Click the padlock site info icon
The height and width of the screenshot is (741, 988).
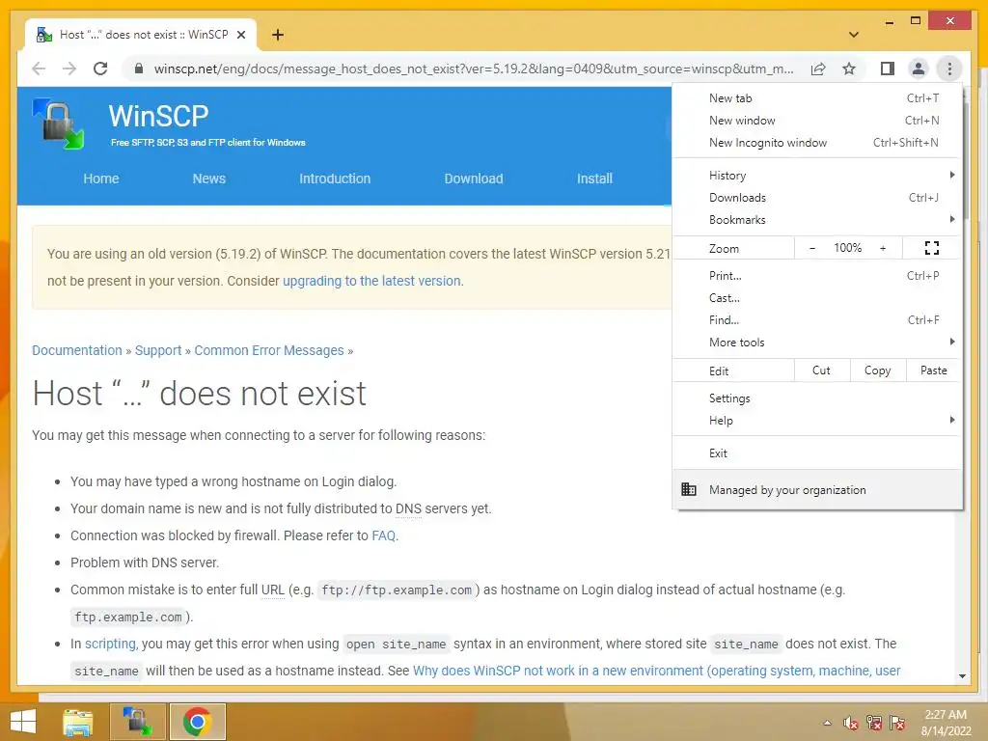(139, 69)
